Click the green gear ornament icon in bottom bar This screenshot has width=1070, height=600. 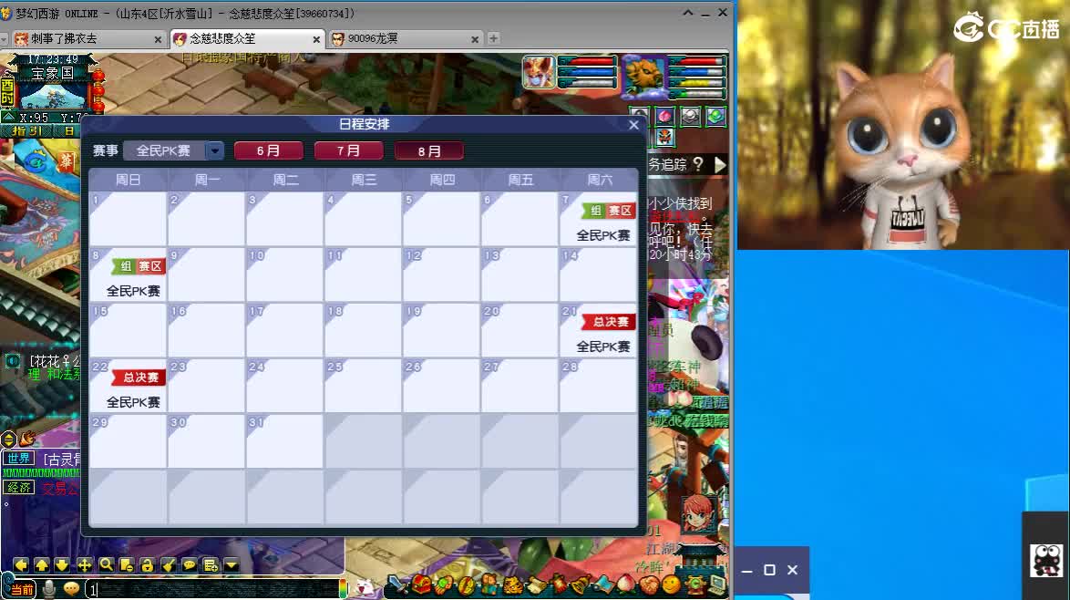(694, 584)
